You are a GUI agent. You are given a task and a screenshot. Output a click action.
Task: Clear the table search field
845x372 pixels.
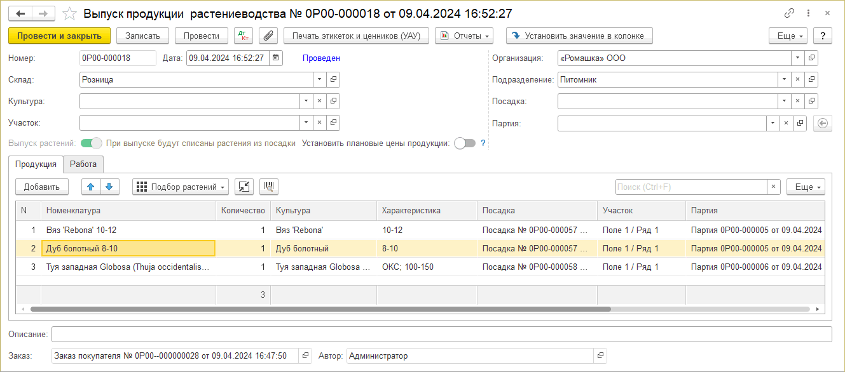(x=774, y=187)
